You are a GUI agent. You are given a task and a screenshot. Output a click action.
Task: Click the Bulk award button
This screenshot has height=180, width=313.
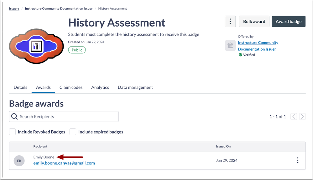254,22
